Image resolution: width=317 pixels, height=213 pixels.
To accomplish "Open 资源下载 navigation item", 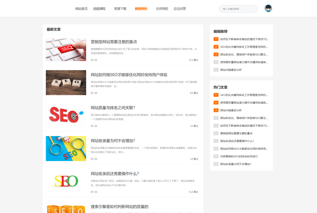I will [x=120, y=9].
